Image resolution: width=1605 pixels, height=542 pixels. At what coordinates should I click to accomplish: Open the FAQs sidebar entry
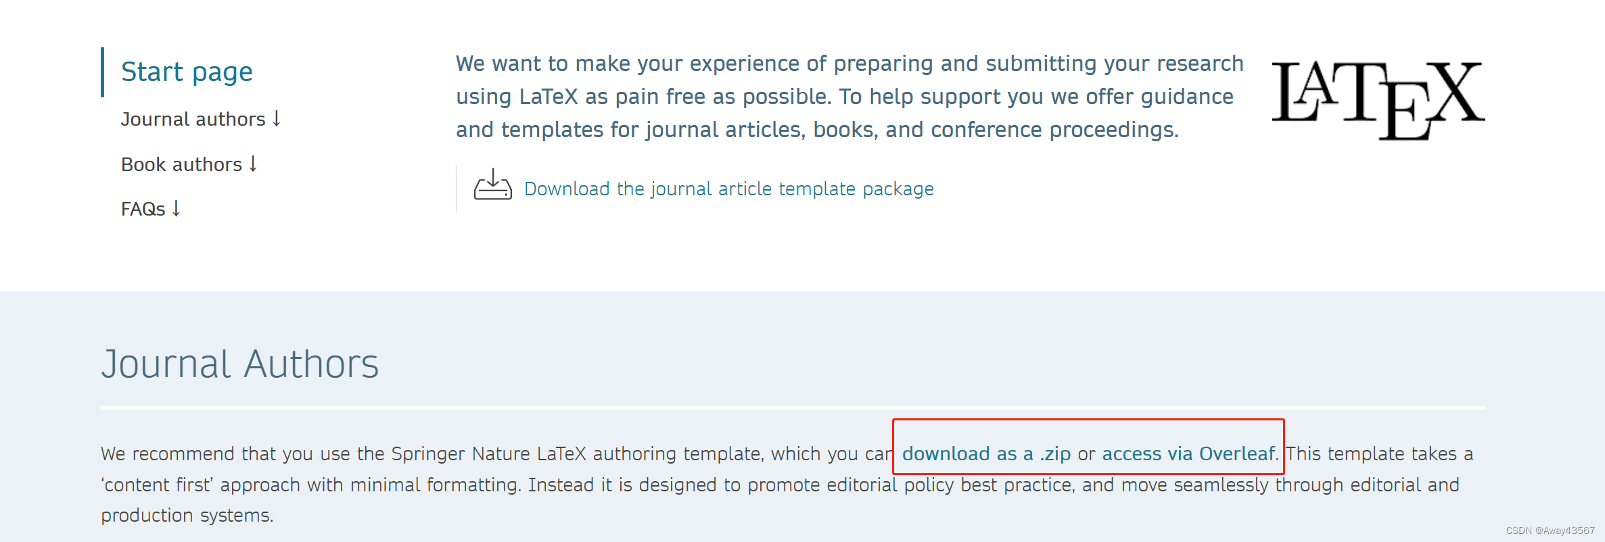pos(144,208)
